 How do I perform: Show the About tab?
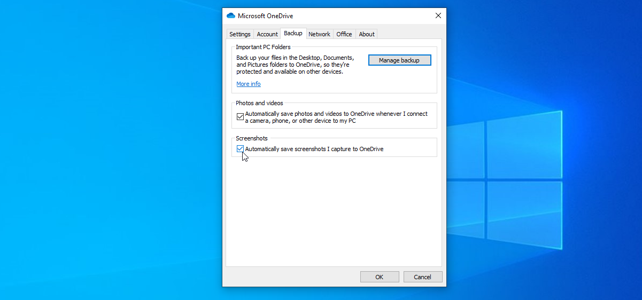coord(367,34)
